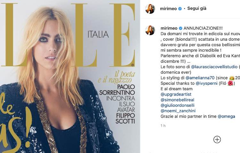Viewport: 240px width, 153px height.
Task: Click the mirimeo username in the caption
Action: pyautogui.click(x=169, y=28)
